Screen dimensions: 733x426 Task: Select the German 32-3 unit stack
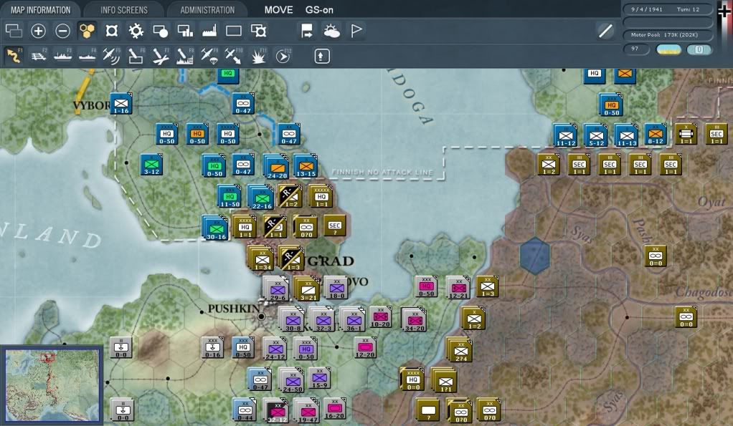(x=323, y=319)
